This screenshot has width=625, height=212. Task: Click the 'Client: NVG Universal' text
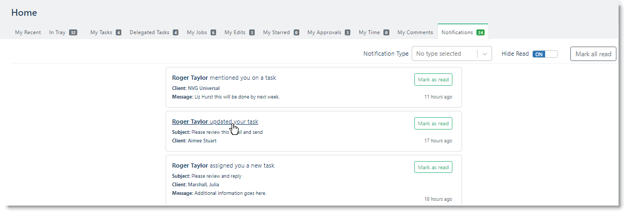coord(196,88)
